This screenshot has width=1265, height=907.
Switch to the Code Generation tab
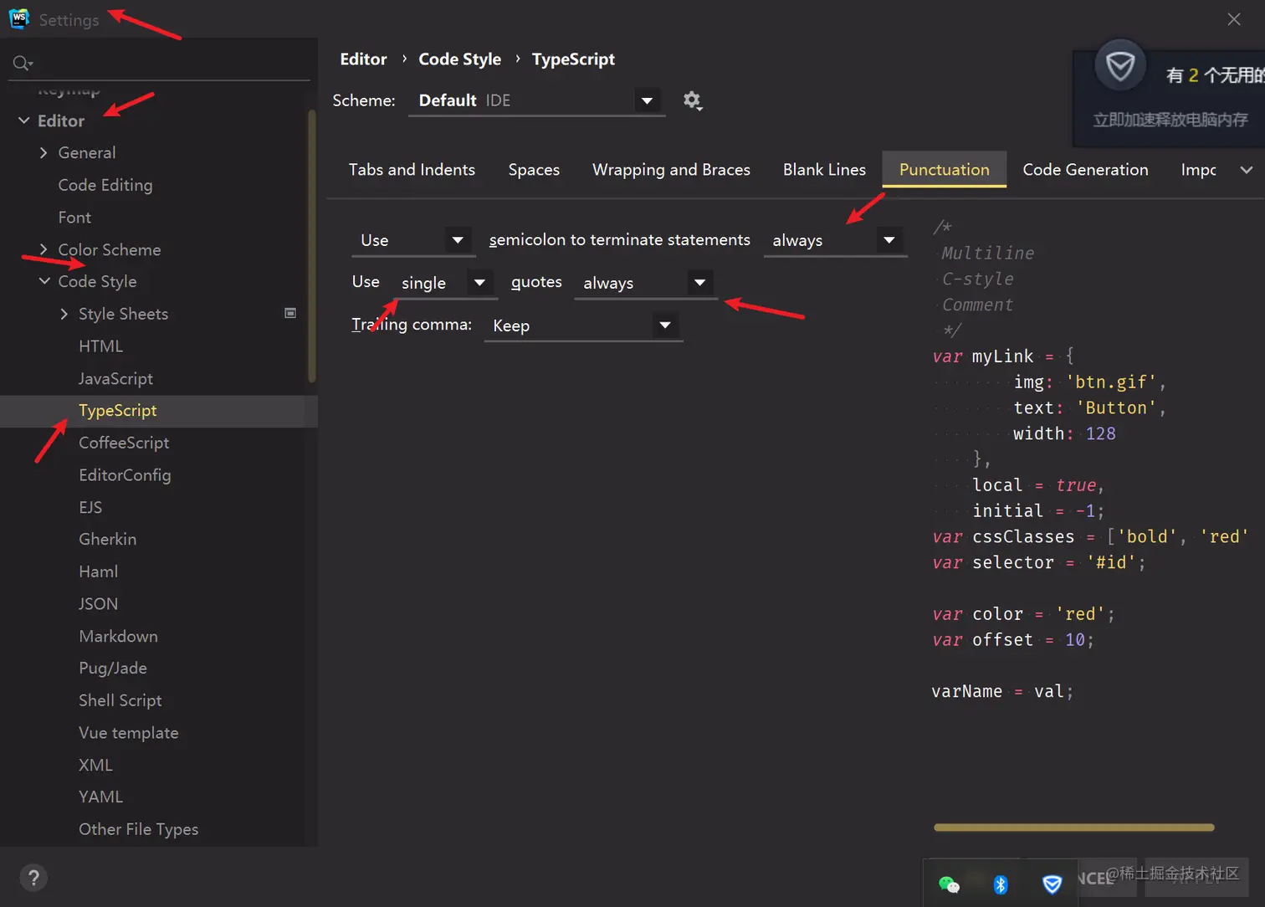[x=1085, y=170]
